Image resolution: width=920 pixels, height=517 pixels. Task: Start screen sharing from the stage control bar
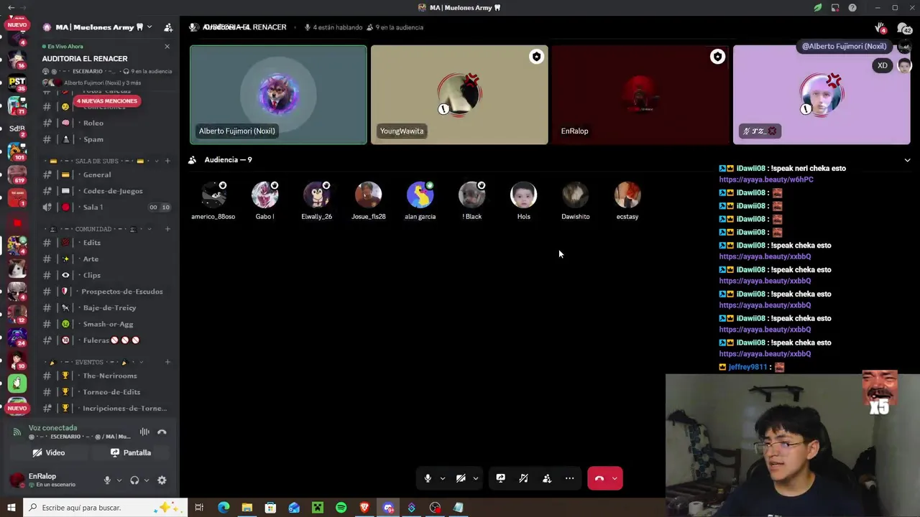501,478
